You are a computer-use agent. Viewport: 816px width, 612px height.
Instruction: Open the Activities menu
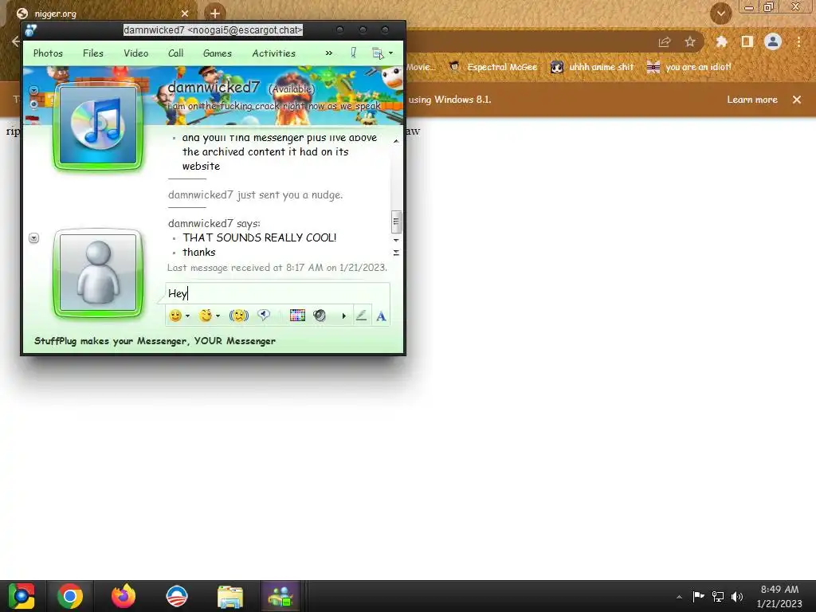click(x=274, y=53)
